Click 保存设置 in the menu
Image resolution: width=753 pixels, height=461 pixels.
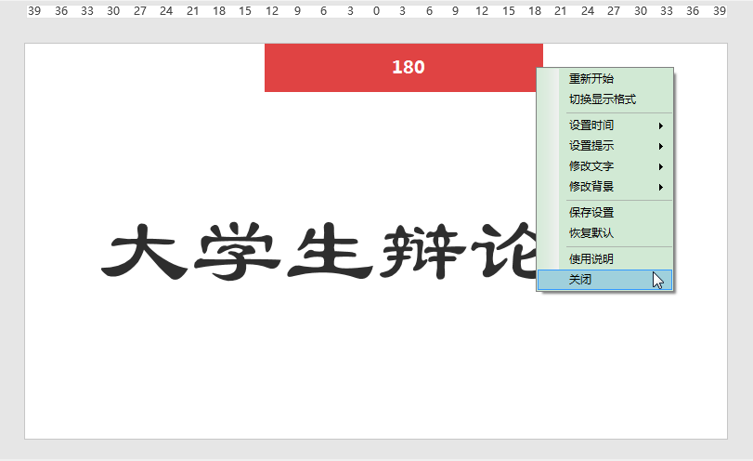[604, 213]
